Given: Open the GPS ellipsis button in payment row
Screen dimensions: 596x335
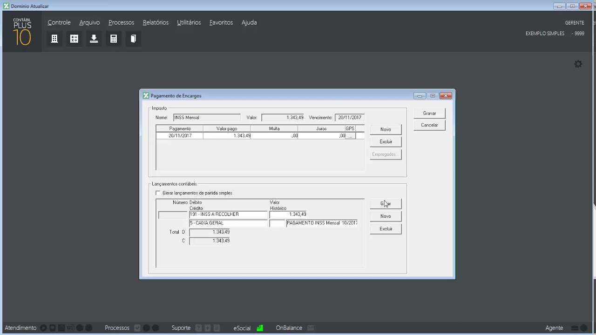Looking at the screenshot, I should coord(350,136).
